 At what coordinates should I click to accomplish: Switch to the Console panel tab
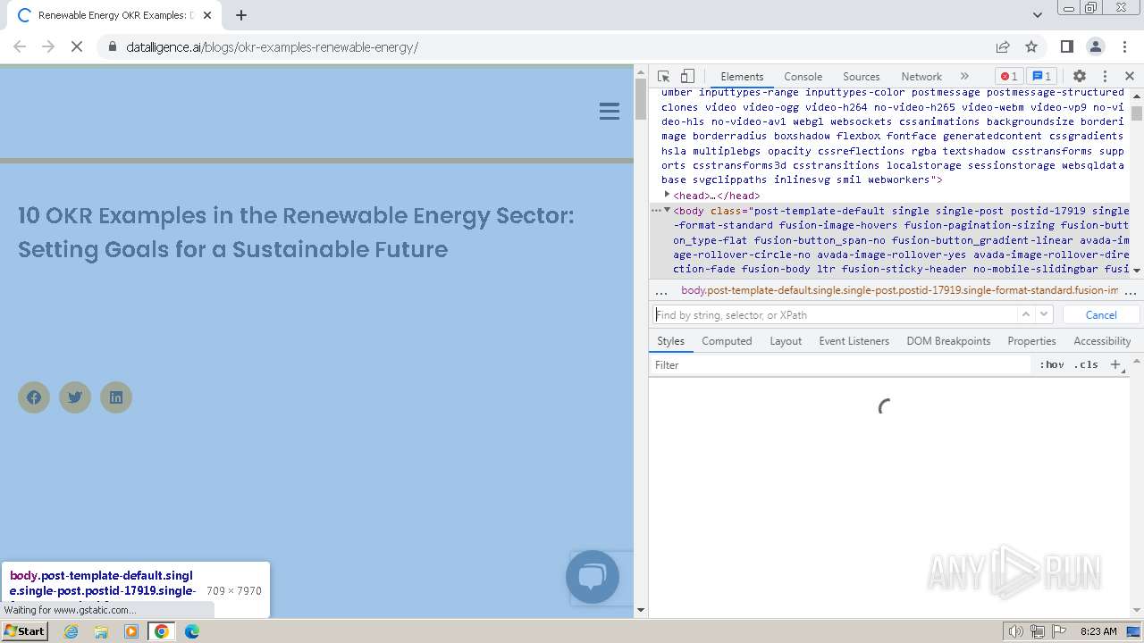point(803,77)
